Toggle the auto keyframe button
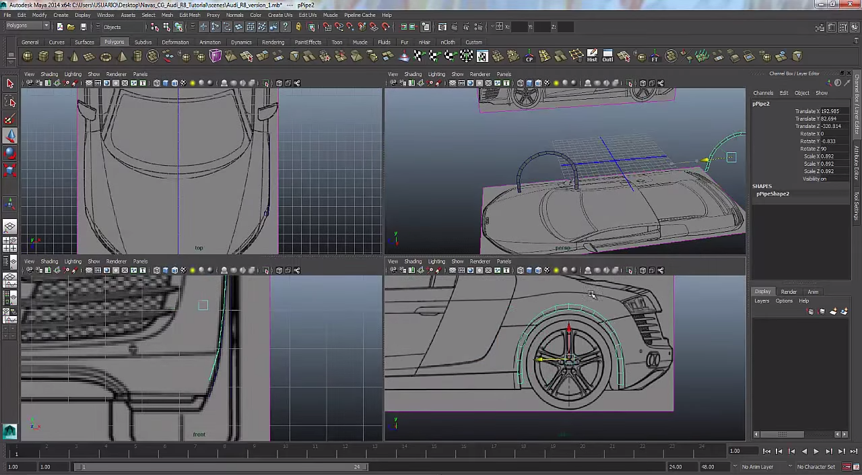Image resolution: width=862 pixels, height=475 pixels. tap(847, 467)
